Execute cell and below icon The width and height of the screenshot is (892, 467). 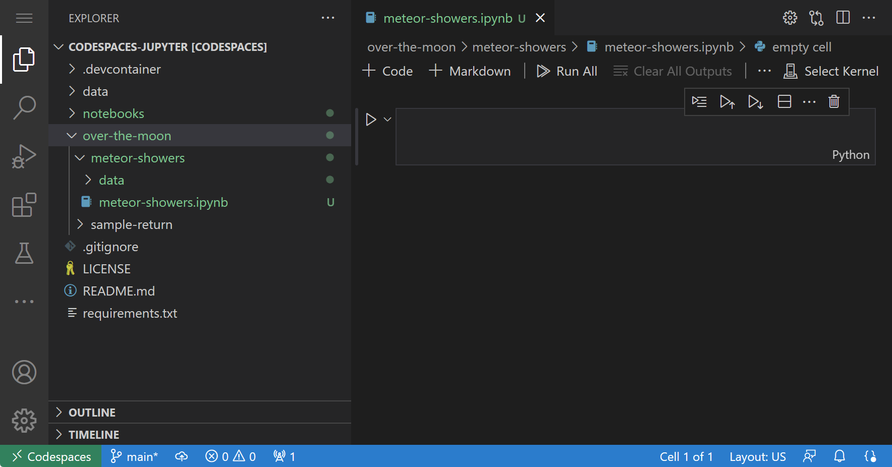755,102
